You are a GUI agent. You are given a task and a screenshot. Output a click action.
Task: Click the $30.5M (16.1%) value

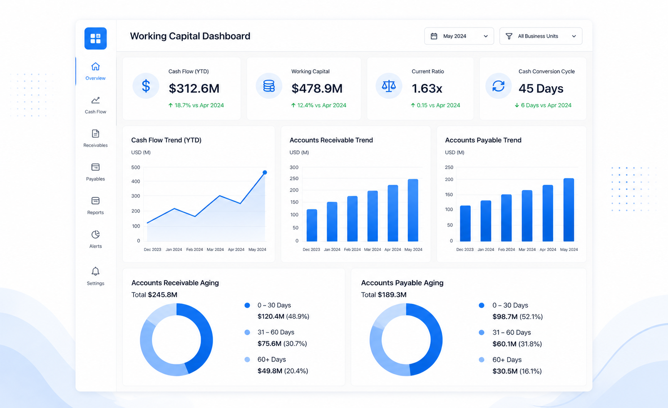[517, 371]
